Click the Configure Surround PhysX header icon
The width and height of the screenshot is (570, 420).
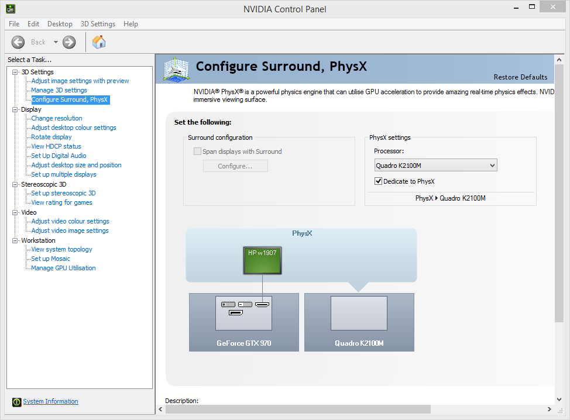click(x=176, y=68)
